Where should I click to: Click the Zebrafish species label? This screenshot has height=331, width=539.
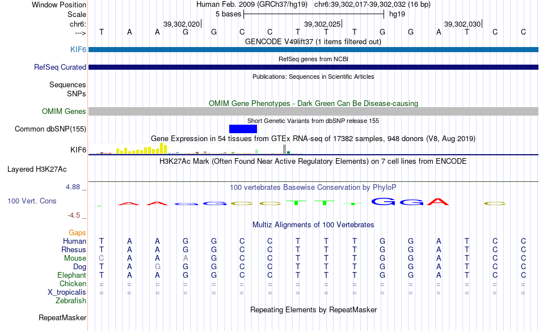pyautogui.click(x=71, y=300)
